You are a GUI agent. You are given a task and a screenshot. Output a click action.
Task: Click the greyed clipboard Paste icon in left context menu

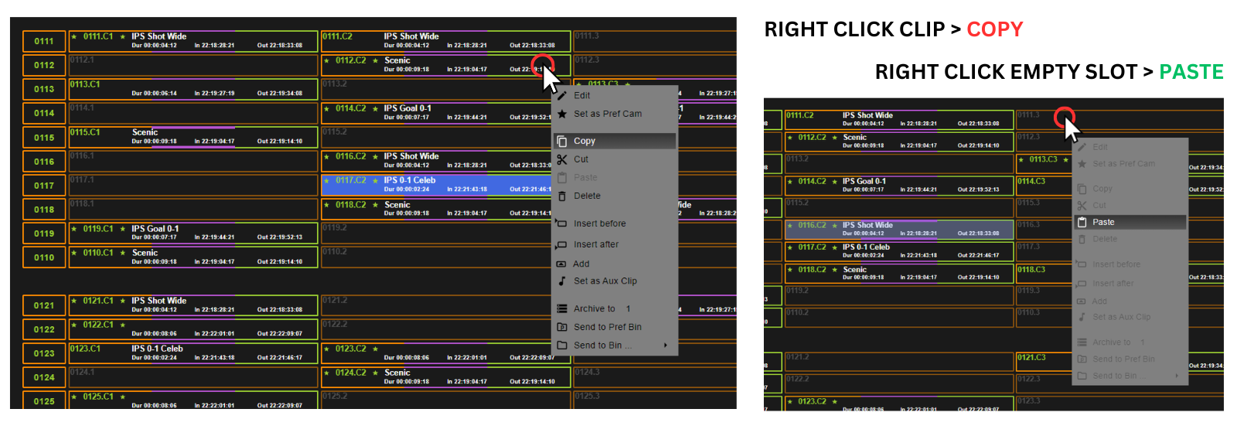(562, 178)
